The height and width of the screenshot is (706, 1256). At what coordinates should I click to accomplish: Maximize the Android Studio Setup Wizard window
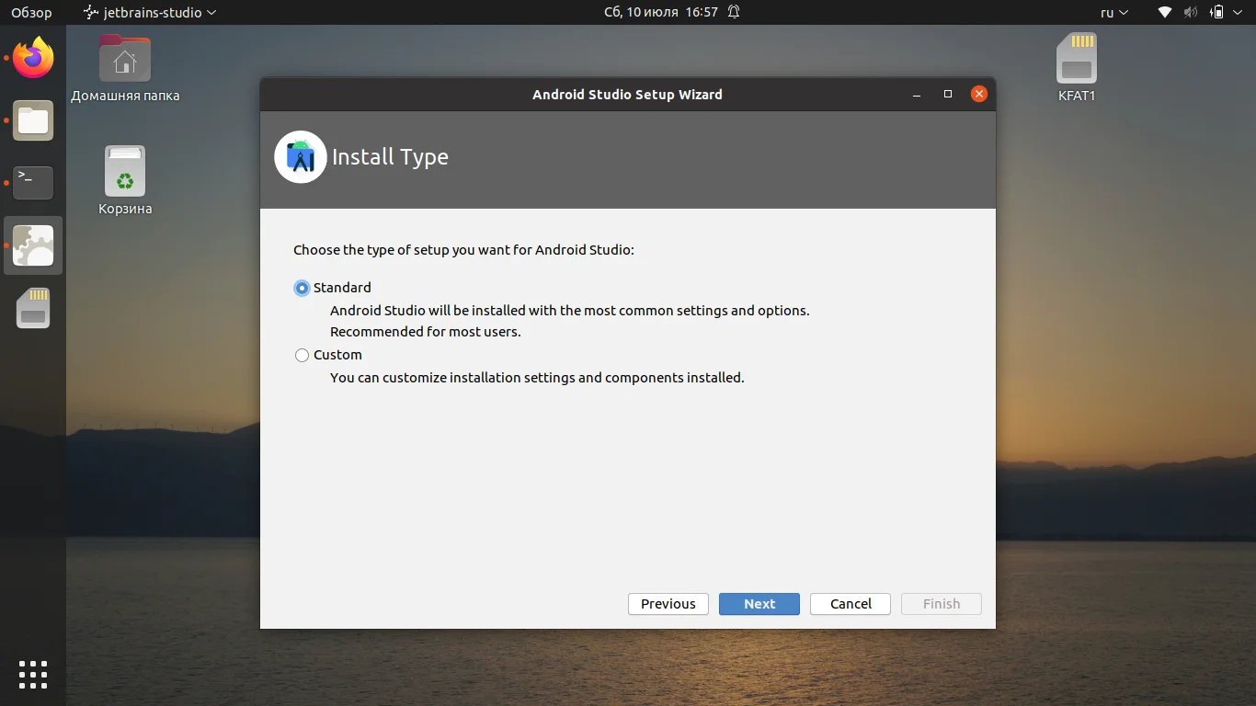[948, 95]
